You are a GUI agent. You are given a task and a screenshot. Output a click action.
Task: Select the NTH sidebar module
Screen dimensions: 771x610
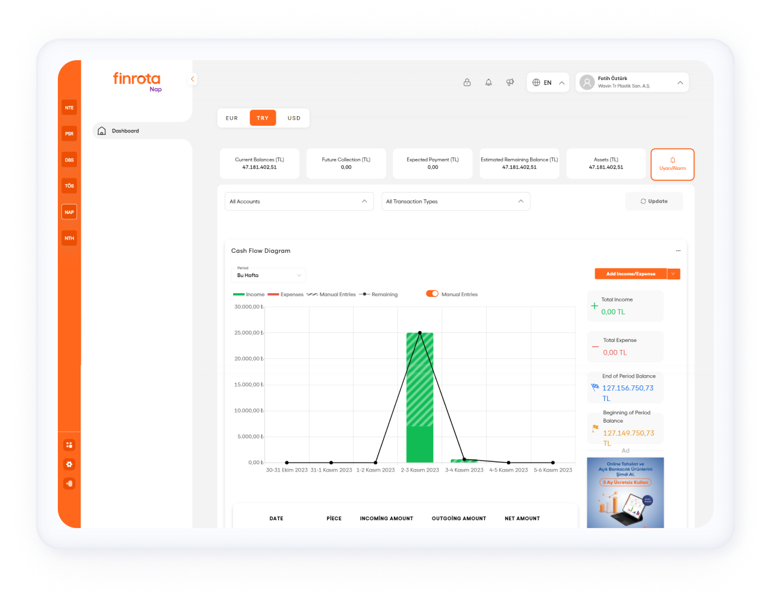click(x=69, y=238)
